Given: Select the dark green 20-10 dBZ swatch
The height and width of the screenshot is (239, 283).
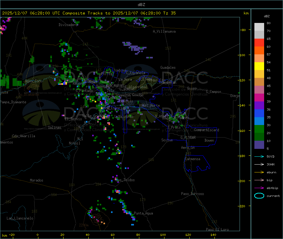Looking at the screenshot, I should (259, 137).
